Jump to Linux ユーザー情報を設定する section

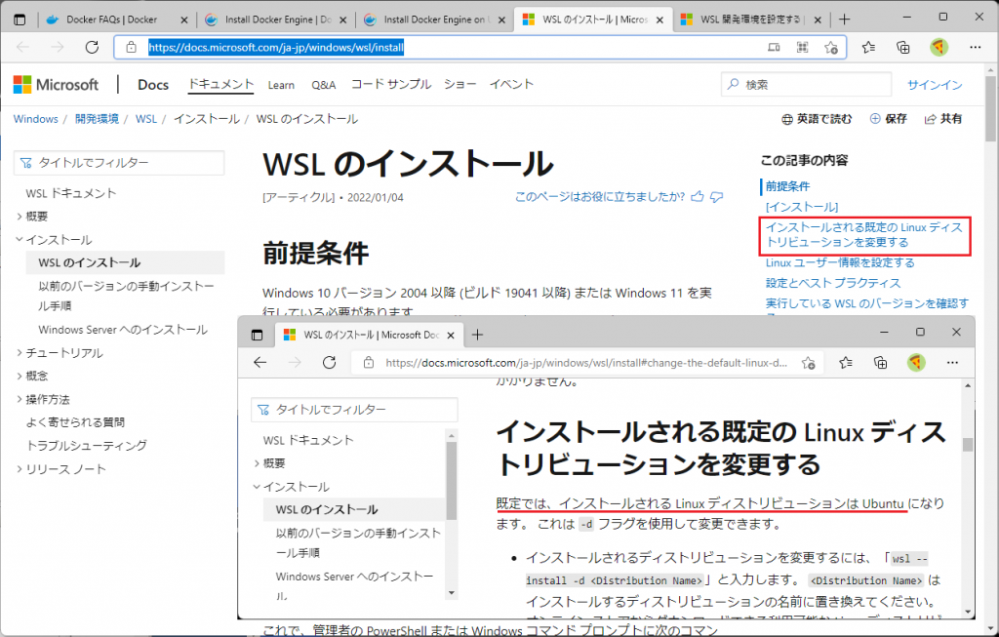[840, 262]
